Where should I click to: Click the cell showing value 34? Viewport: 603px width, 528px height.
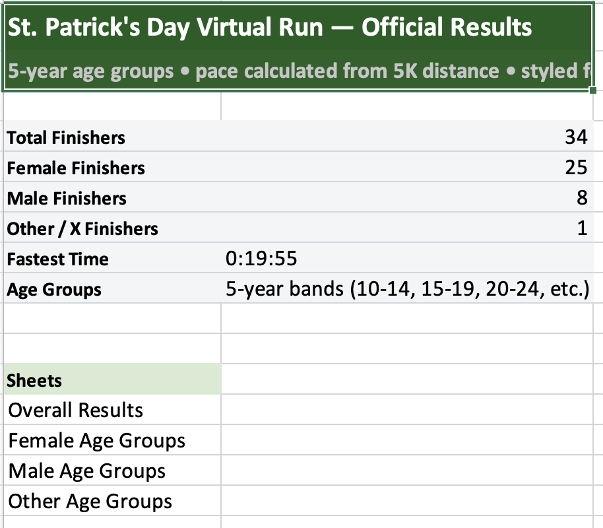575,137
